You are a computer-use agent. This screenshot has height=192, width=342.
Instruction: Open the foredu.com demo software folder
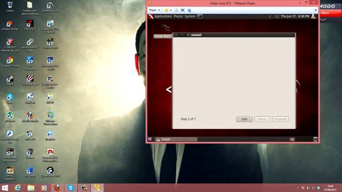point(30,9)
